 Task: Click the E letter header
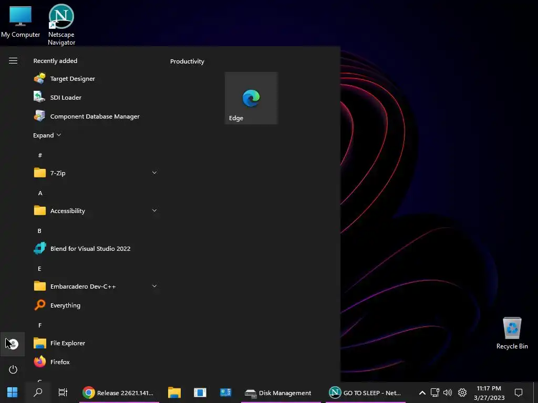tap(39, 268)
